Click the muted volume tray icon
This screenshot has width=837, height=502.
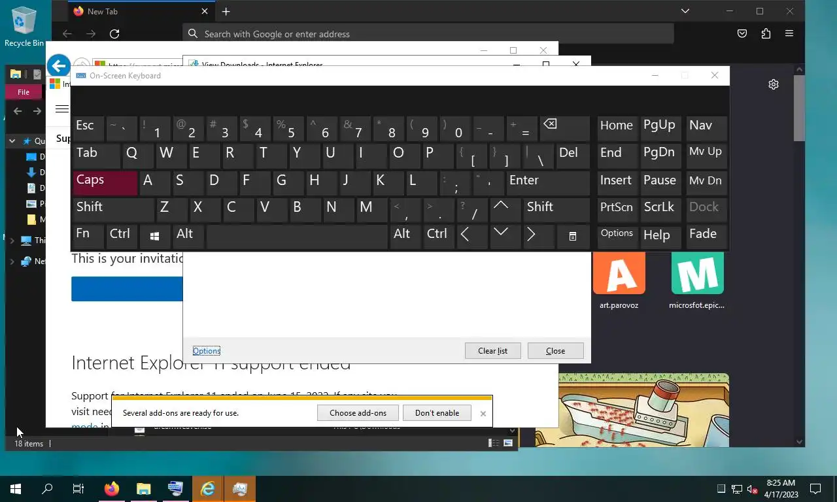pyautogui.click(x=752, y=488)
